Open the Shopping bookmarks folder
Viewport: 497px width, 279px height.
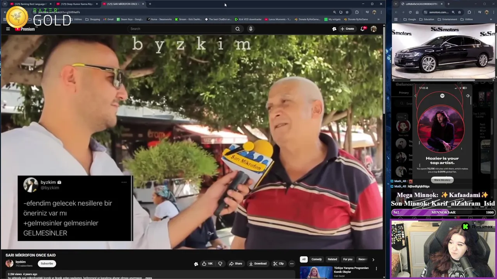[93, 19]
